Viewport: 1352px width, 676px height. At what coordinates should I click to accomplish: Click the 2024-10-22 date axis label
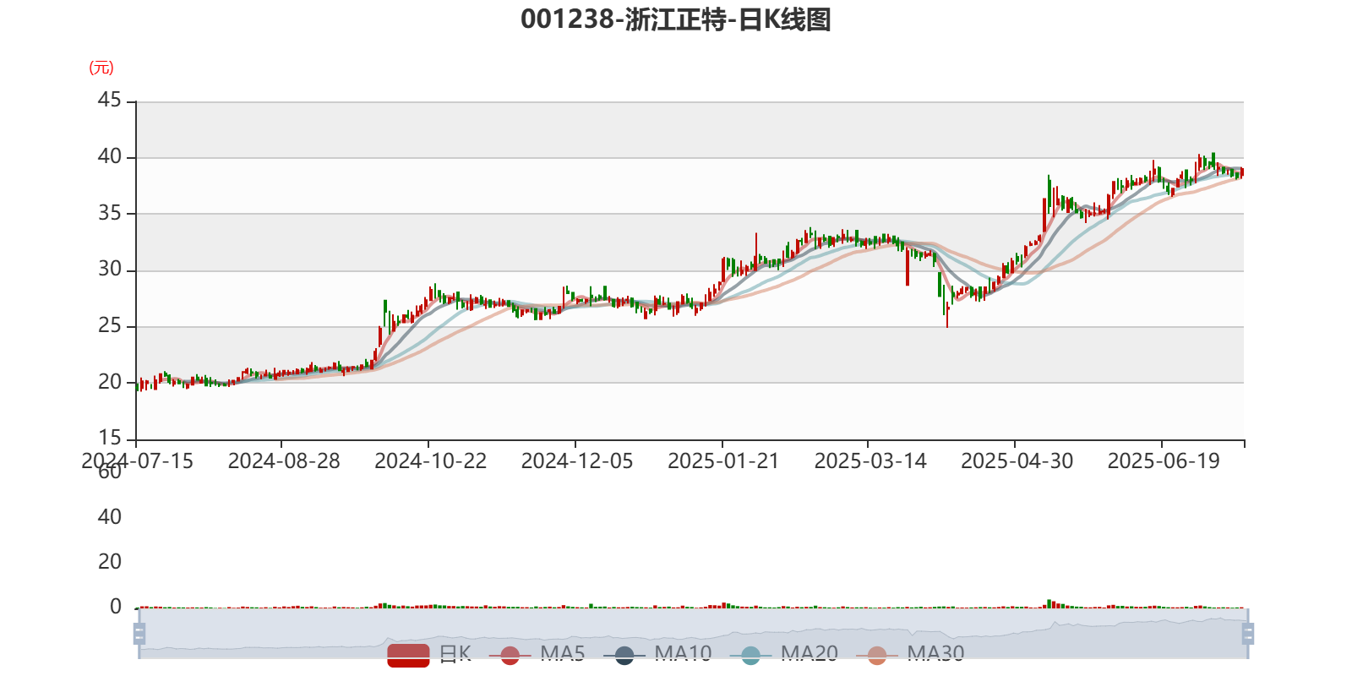[431, 461]
